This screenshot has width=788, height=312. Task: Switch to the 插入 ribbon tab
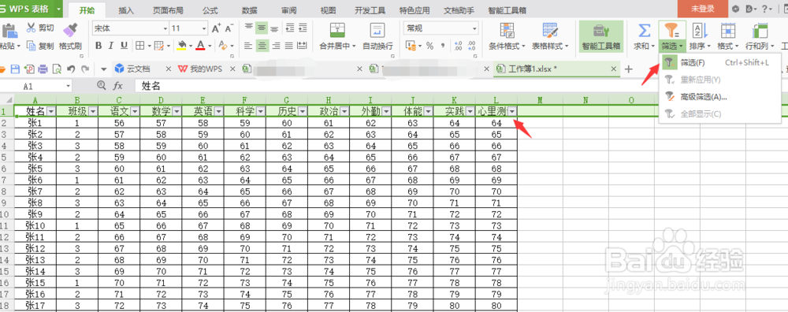[x=126, y=9]
